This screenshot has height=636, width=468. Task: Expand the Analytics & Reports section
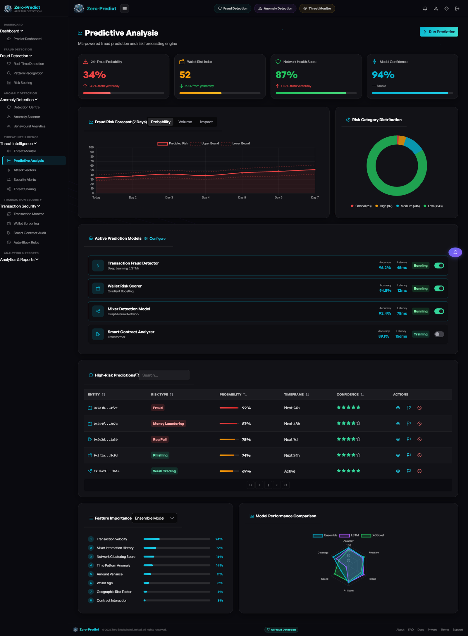(19, 260)
